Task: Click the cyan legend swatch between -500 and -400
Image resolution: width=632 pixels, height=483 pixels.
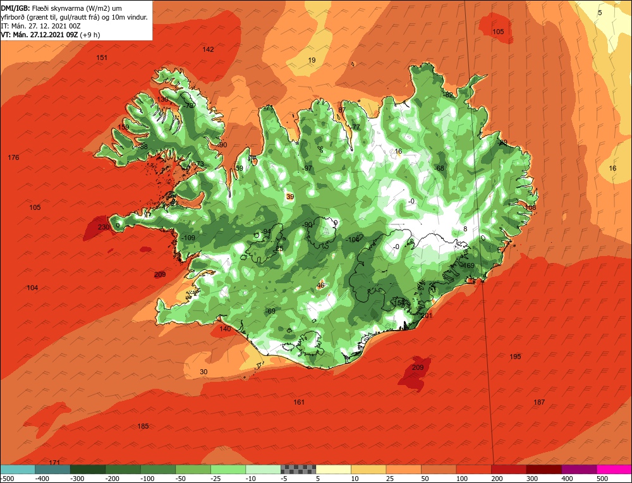Action: click(17, 469)
